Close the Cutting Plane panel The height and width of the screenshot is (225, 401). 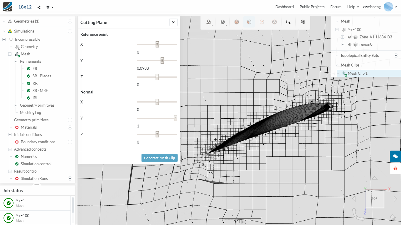173,22
